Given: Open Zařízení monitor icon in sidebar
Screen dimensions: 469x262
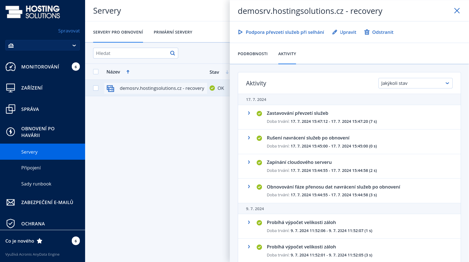Looking at the screenshot, I should point(11,88).
